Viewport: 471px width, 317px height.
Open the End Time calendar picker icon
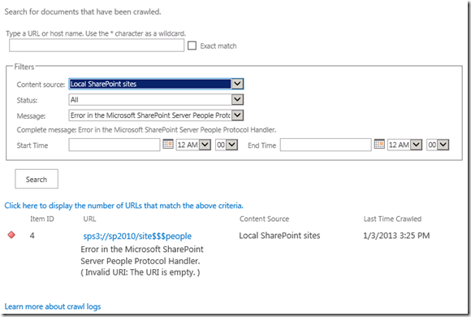[x=379, y=144]
